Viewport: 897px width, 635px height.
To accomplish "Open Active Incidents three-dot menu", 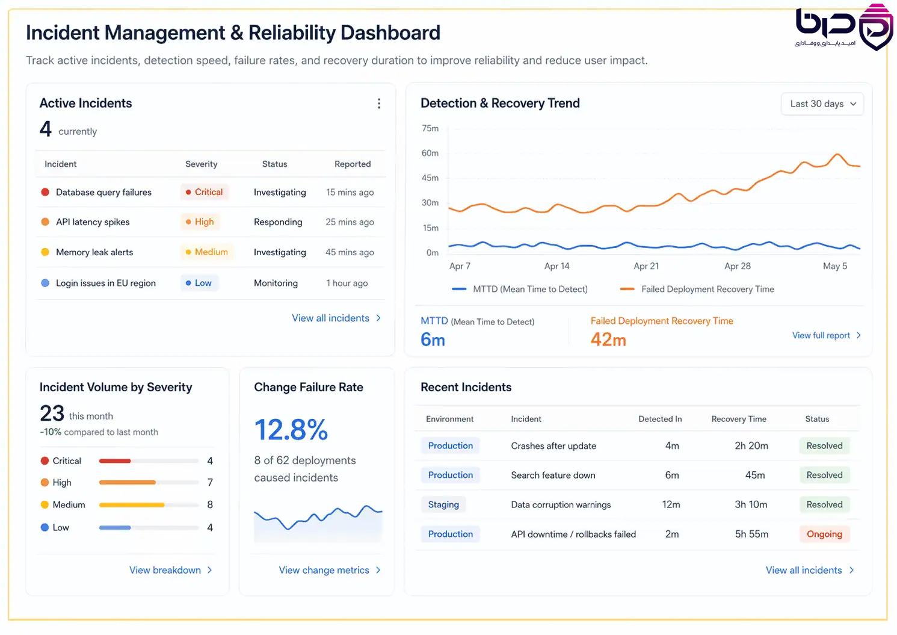I will (378, 104).
